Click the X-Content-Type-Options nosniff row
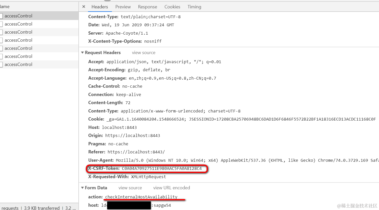The height and width of the screenshot is (210, 379). [125, 41]
